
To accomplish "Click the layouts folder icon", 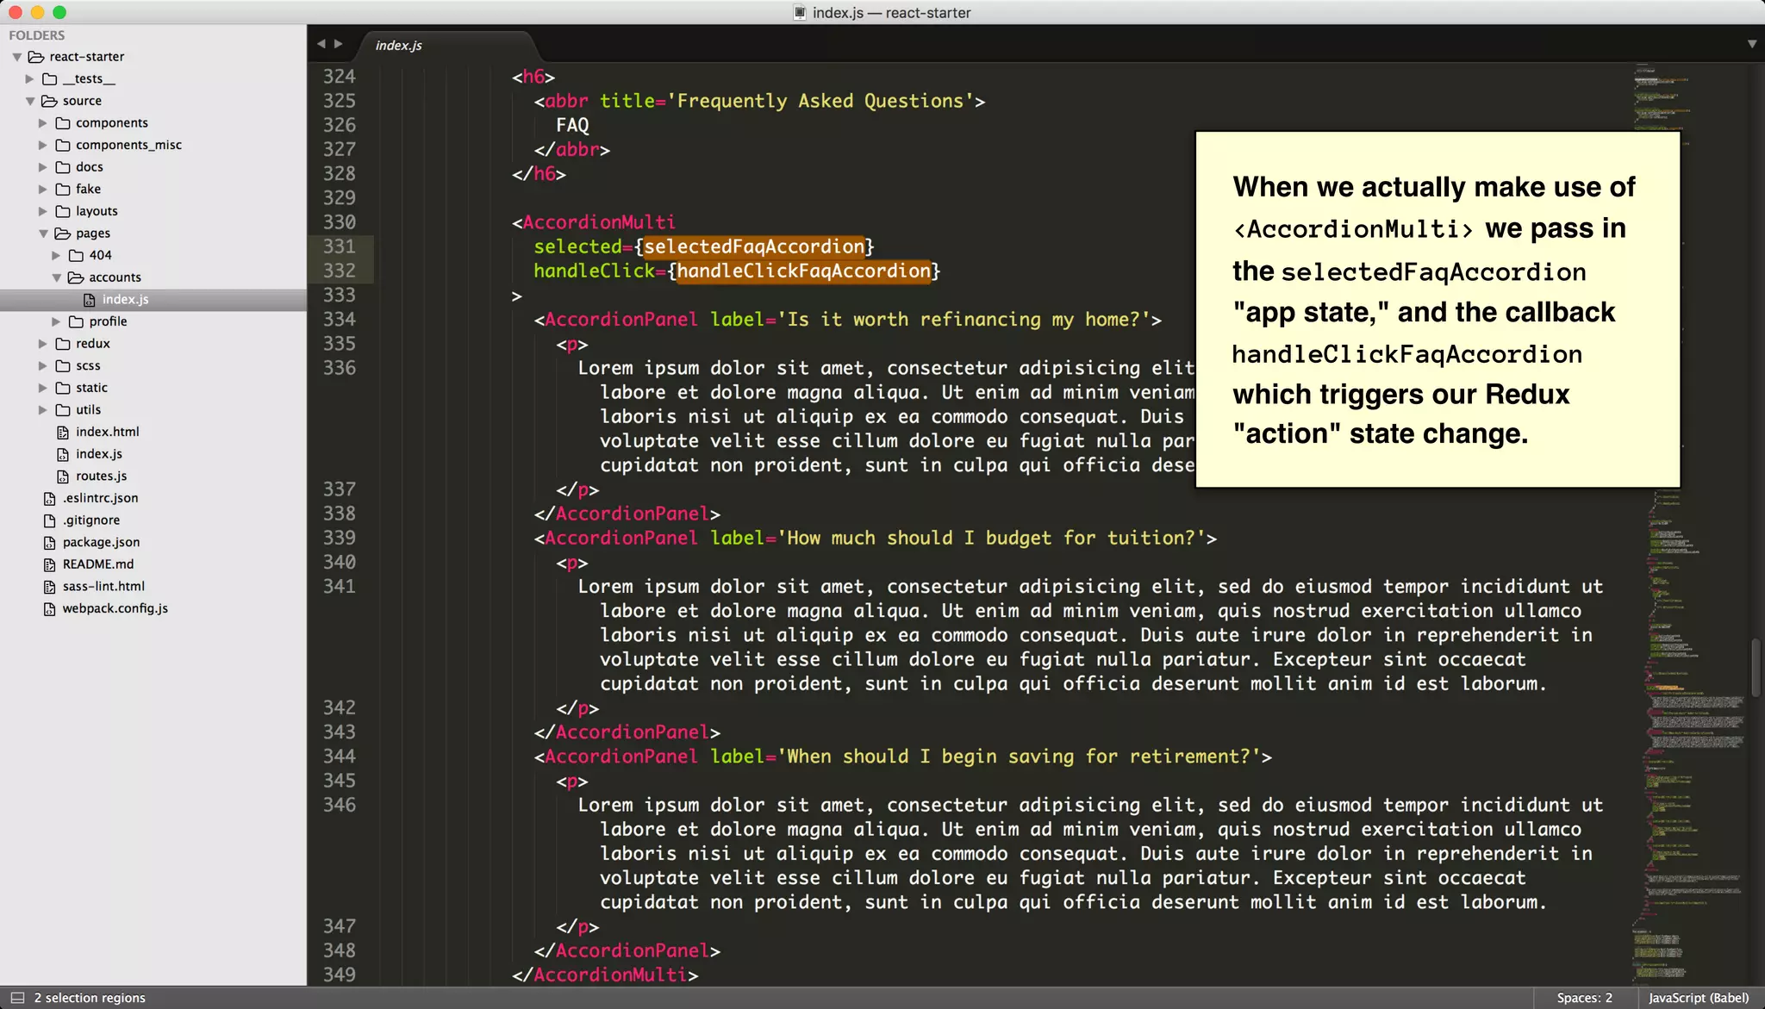I will [x=63, y=211].
